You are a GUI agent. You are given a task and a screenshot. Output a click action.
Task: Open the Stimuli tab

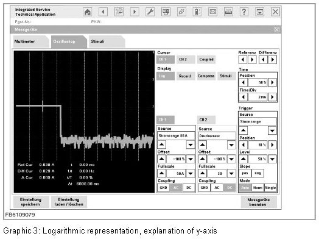[107, 41]
